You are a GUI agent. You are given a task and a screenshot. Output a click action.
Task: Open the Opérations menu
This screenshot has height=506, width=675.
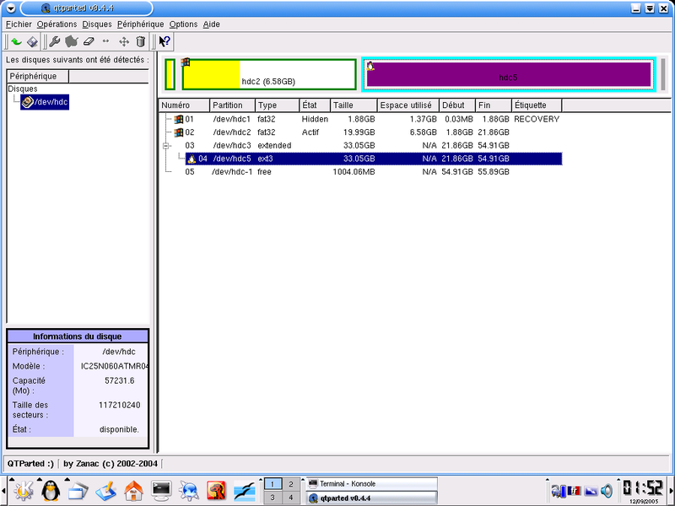coord(57,24)
